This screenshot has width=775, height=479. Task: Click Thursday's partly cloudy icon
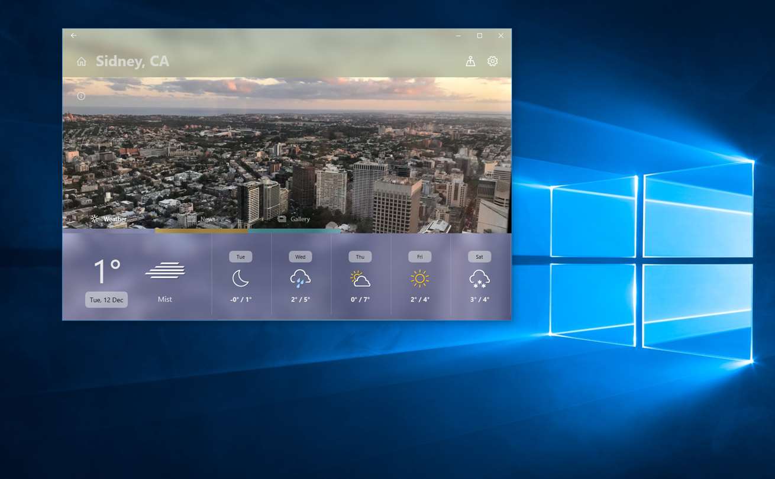(360, 278)
